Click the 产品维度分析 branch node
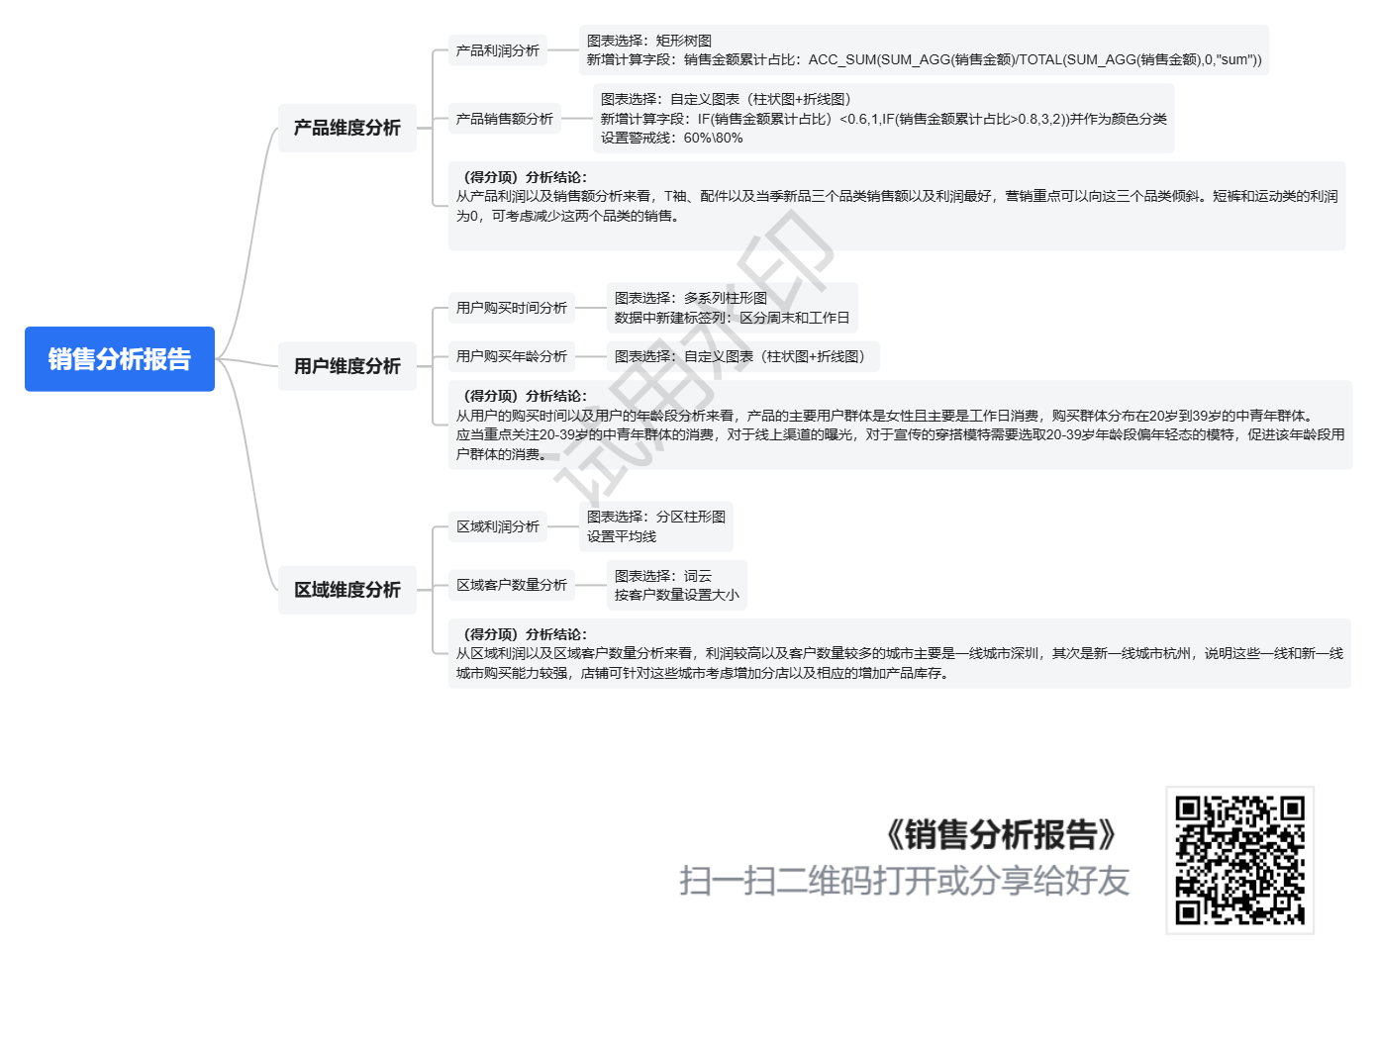1378x1044 pixels. click(x=346, y=128)
